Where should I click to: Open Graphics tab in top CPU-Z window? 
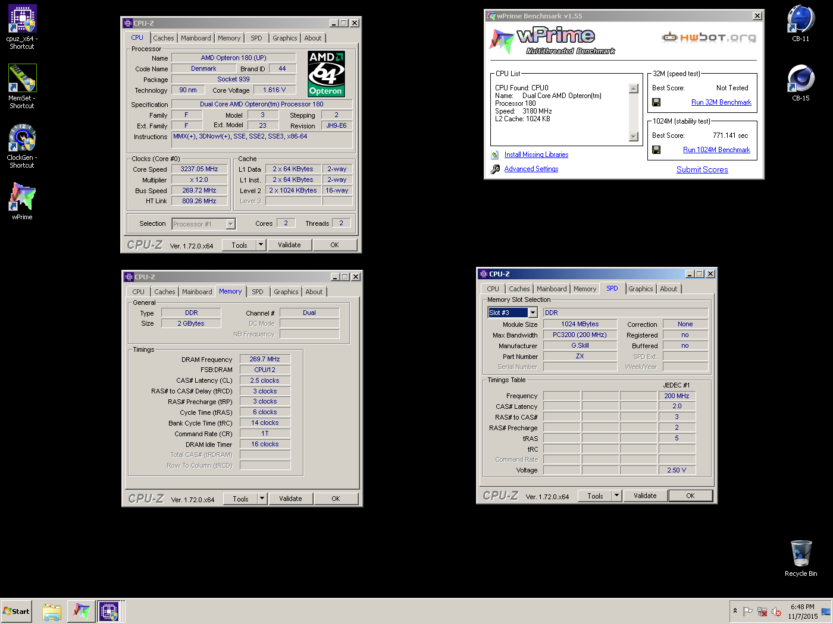pos(285,38)
